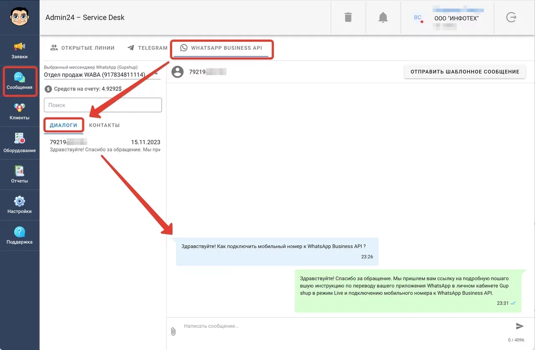Click the Поиск search field
The width and height of the screenshot is (535, 350).
[x=103, y=105]
